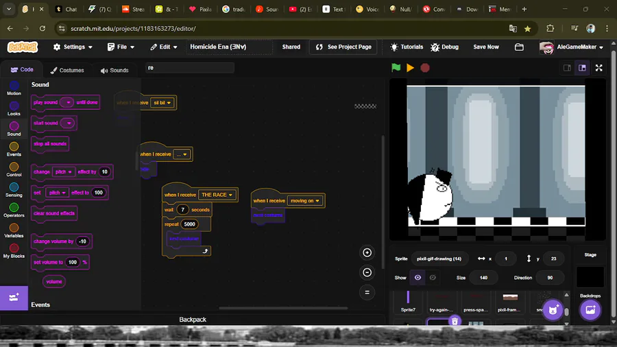Click See Project Page button
The width and height of the screenshot is (617, 347).
click(x=343, y=47)
